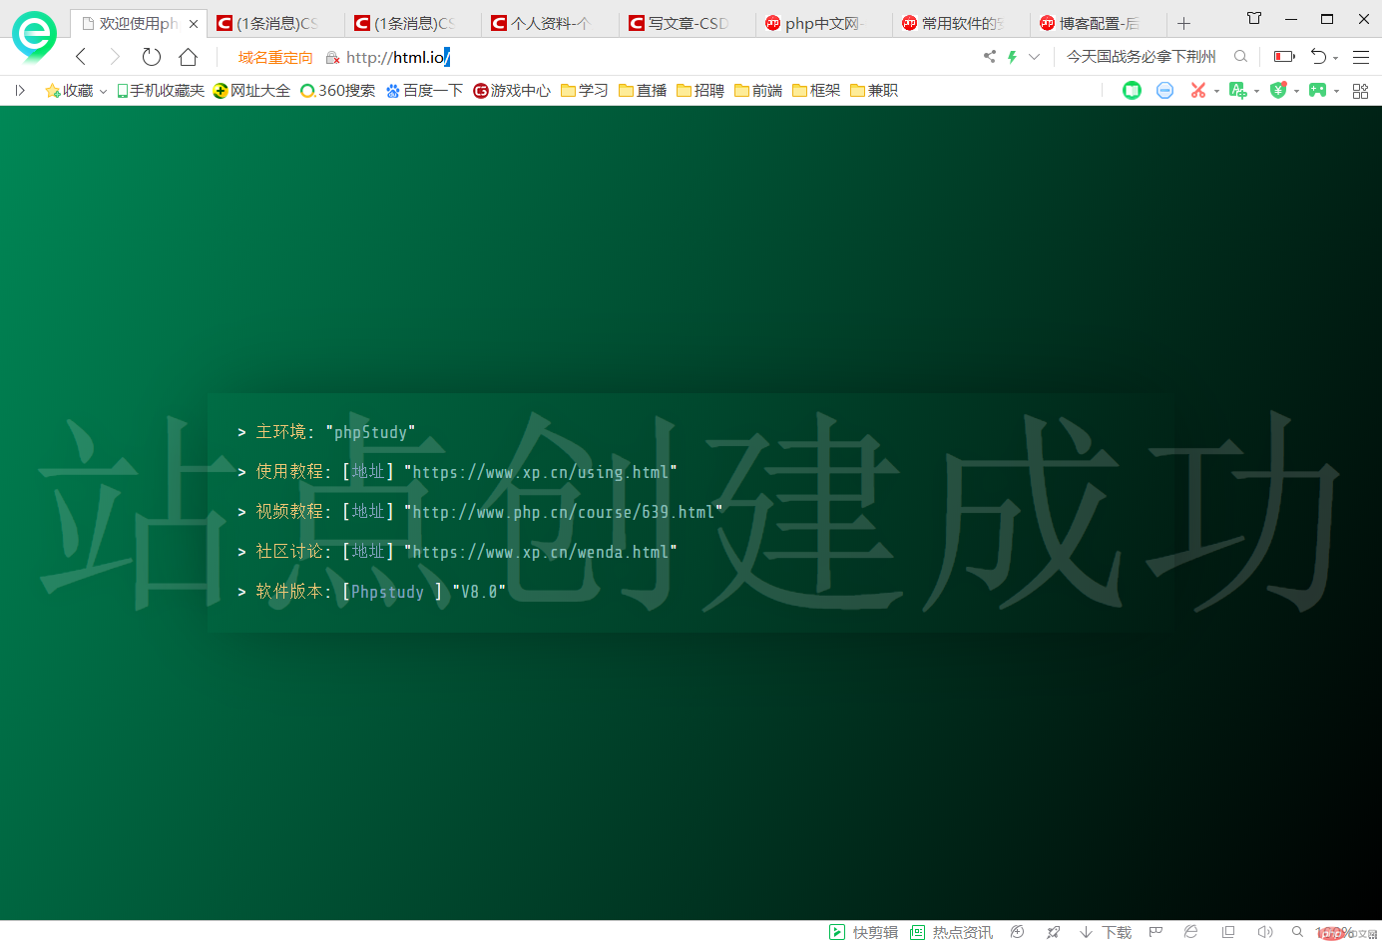
Task: Expand the address bar history dropdown arrow
Action: click(1034, 57)
